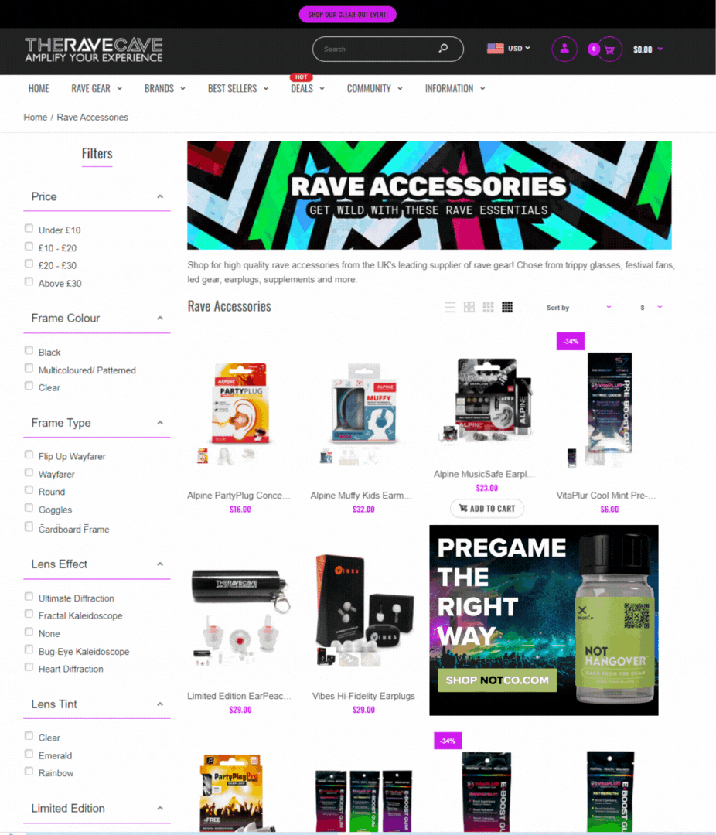Switch to three-column grid view icon
The image size is (716, 835).
(x=488, y=307)
